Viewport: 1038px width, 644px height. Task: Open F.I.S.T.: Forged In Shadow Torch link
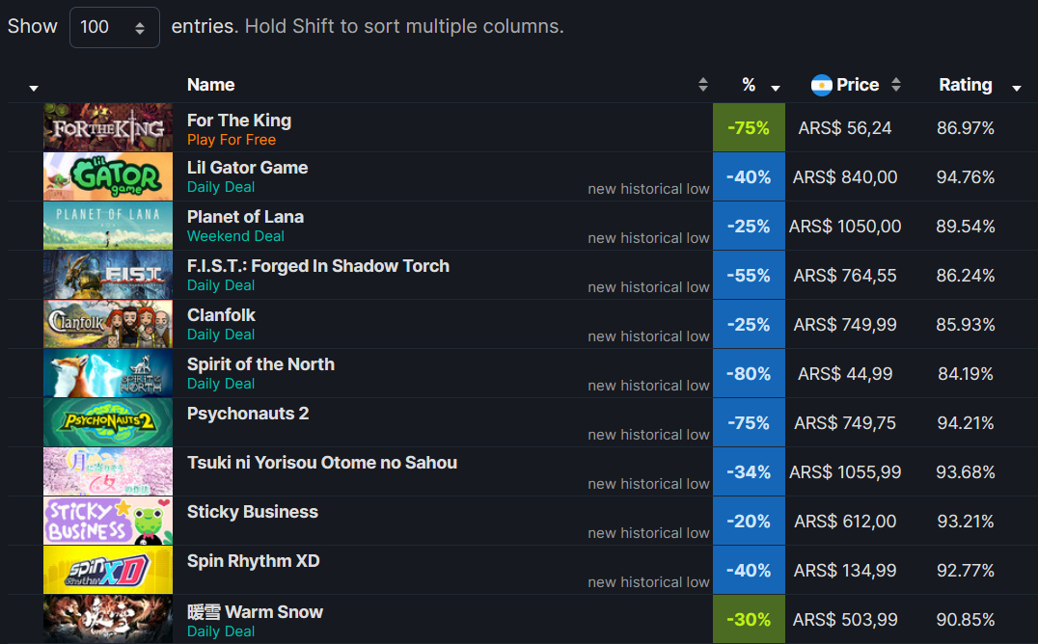pos(318,266)
